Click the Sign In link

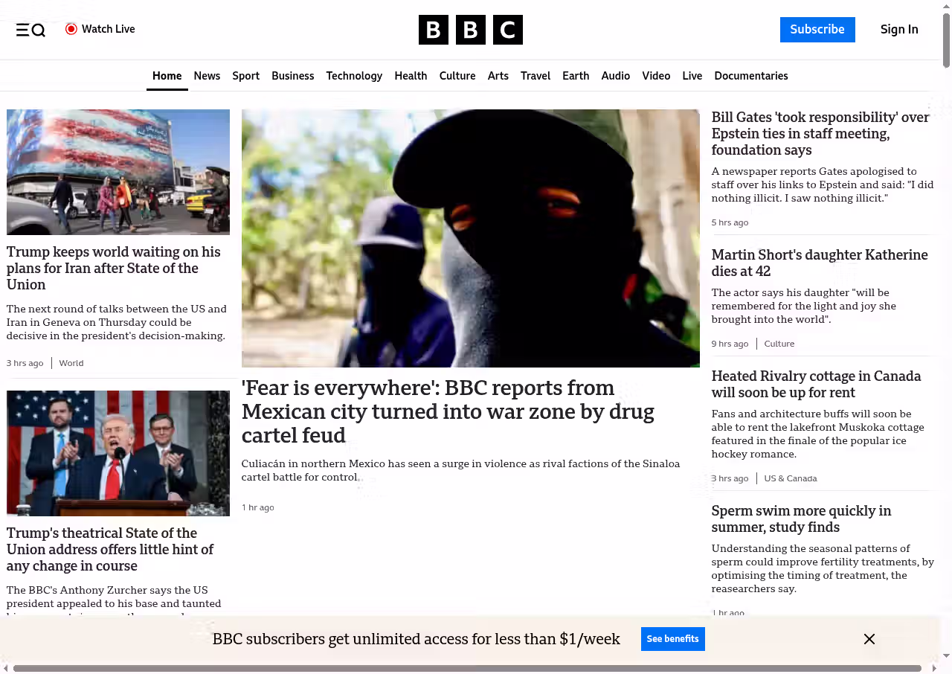coord(898,30)
